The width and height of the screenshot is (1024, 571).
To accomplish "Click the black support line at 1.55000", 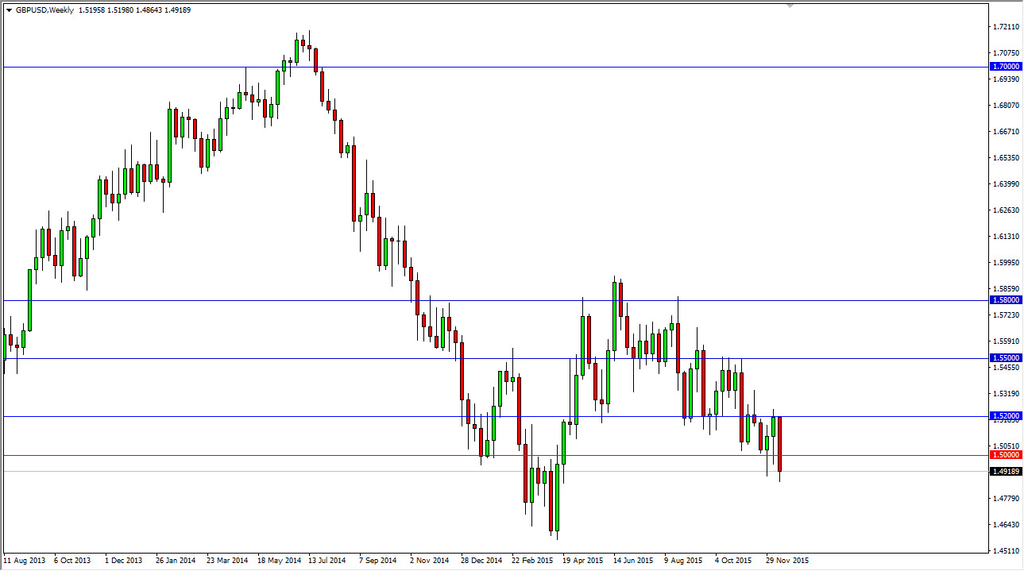I will (238, 357).
